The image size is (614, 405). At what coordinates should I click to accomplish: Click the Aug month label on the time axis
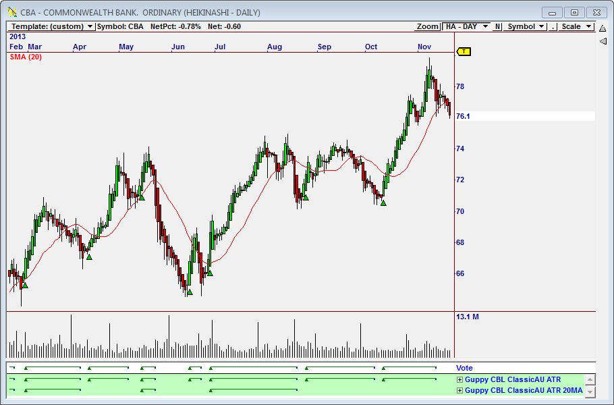coord(275,47)
